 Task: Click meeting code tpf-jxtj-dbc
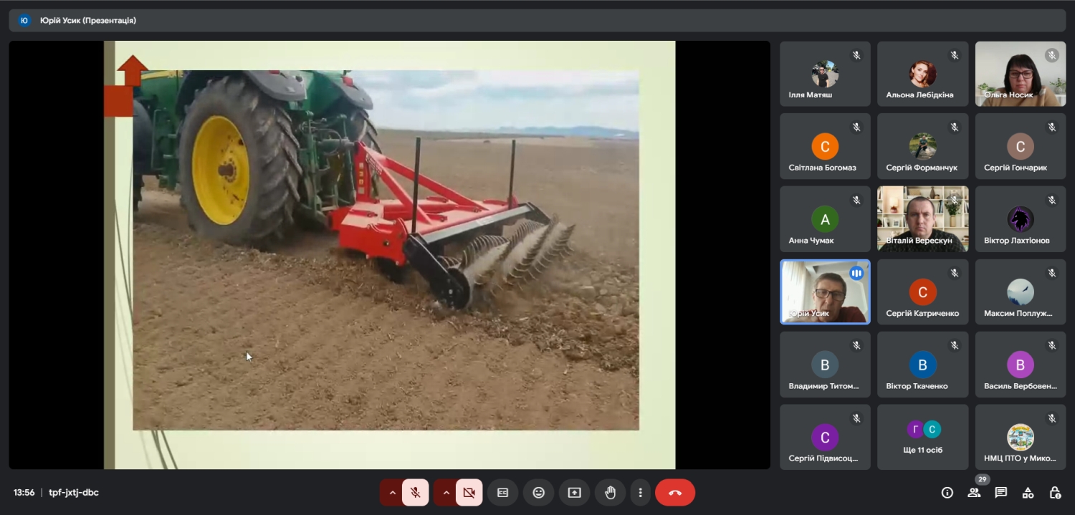pyautogui.click(x=74, y=493)
